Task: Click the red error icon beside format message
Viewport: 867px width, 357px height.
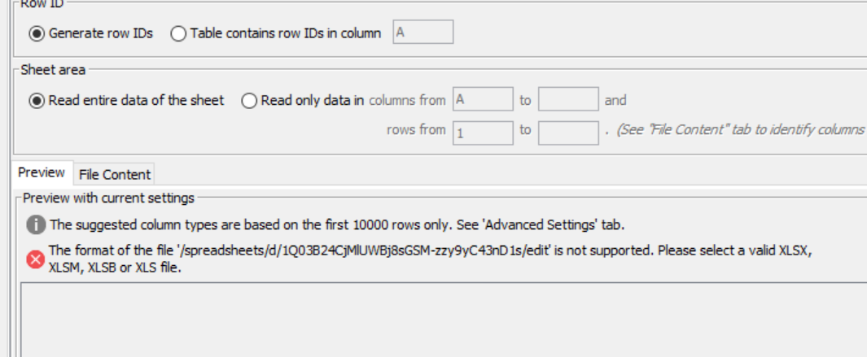Action: (x=35, y=259)
